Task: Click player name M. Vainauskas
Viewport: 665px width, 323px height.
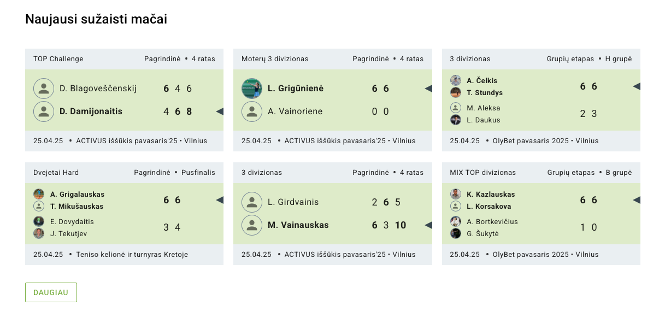Action: (298, 225)
